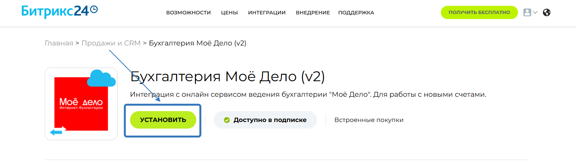Open the globe language selector icon
The width and height of the screenshot is (576, 162).
coord(546,12)
